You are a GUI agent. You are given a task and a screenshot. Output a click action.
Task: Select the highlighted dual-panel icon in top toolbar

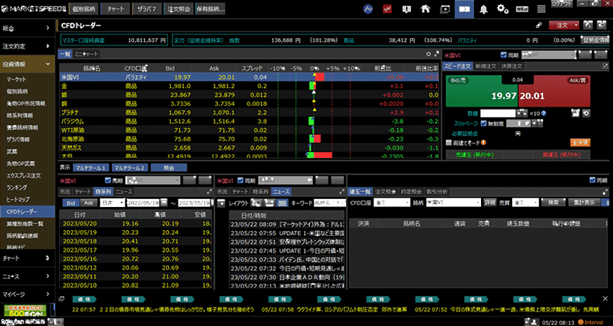click(x=464, y=9)
